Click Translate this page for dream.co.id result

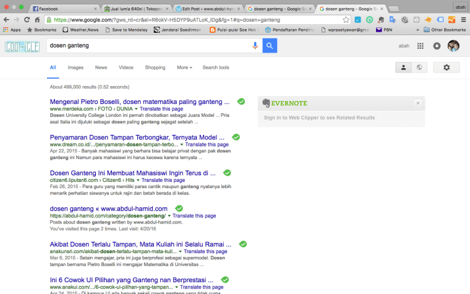200,144
